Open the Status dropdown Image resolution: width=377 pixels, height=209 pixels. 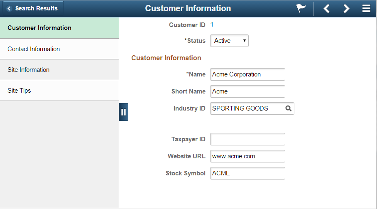[229, 41]
